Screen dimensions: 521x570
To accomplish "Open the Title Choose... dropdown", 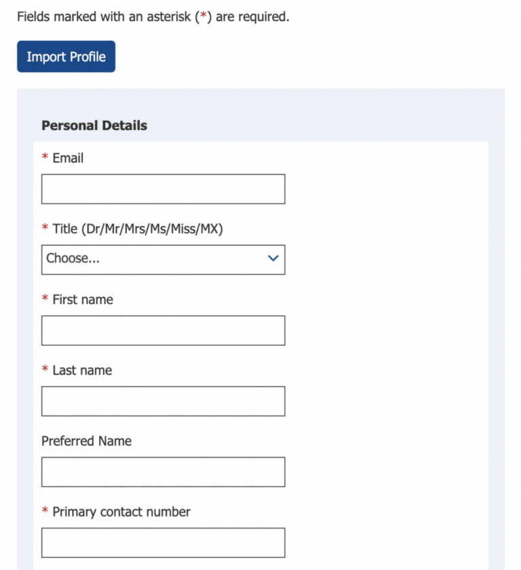I will point(163,259).
